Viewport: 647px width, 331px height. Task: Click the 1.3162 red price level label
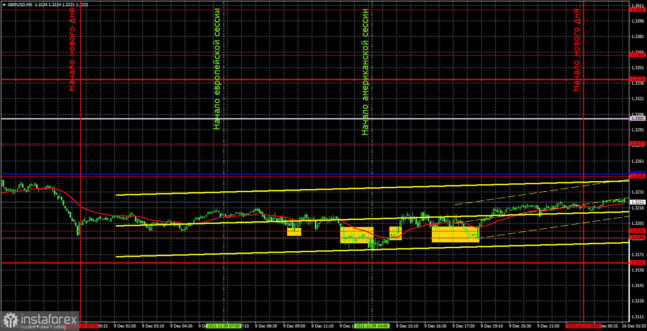(x=638, y=263)
